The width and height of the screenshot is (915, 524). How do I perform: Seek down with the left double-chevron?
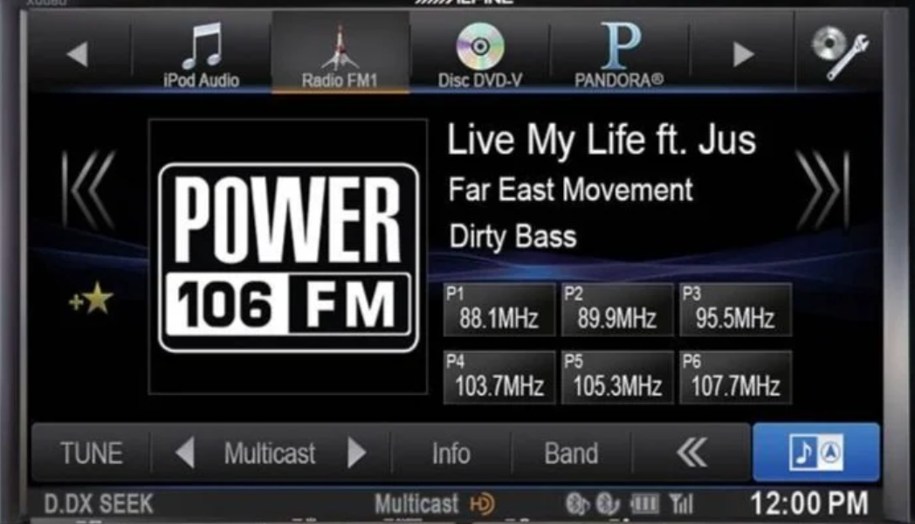(89, 190)
